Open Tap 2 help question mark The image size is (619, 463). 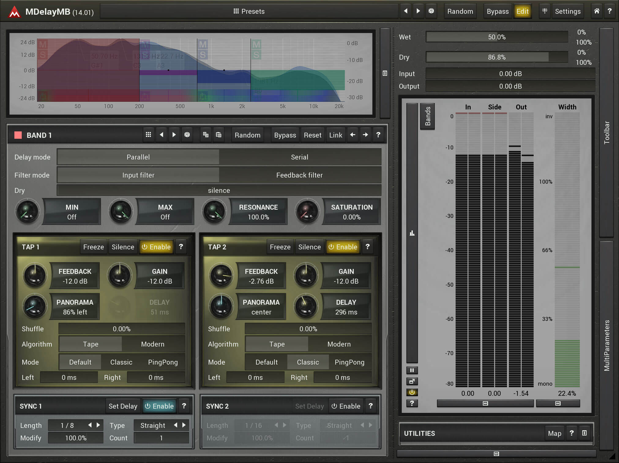coord(367,247)
